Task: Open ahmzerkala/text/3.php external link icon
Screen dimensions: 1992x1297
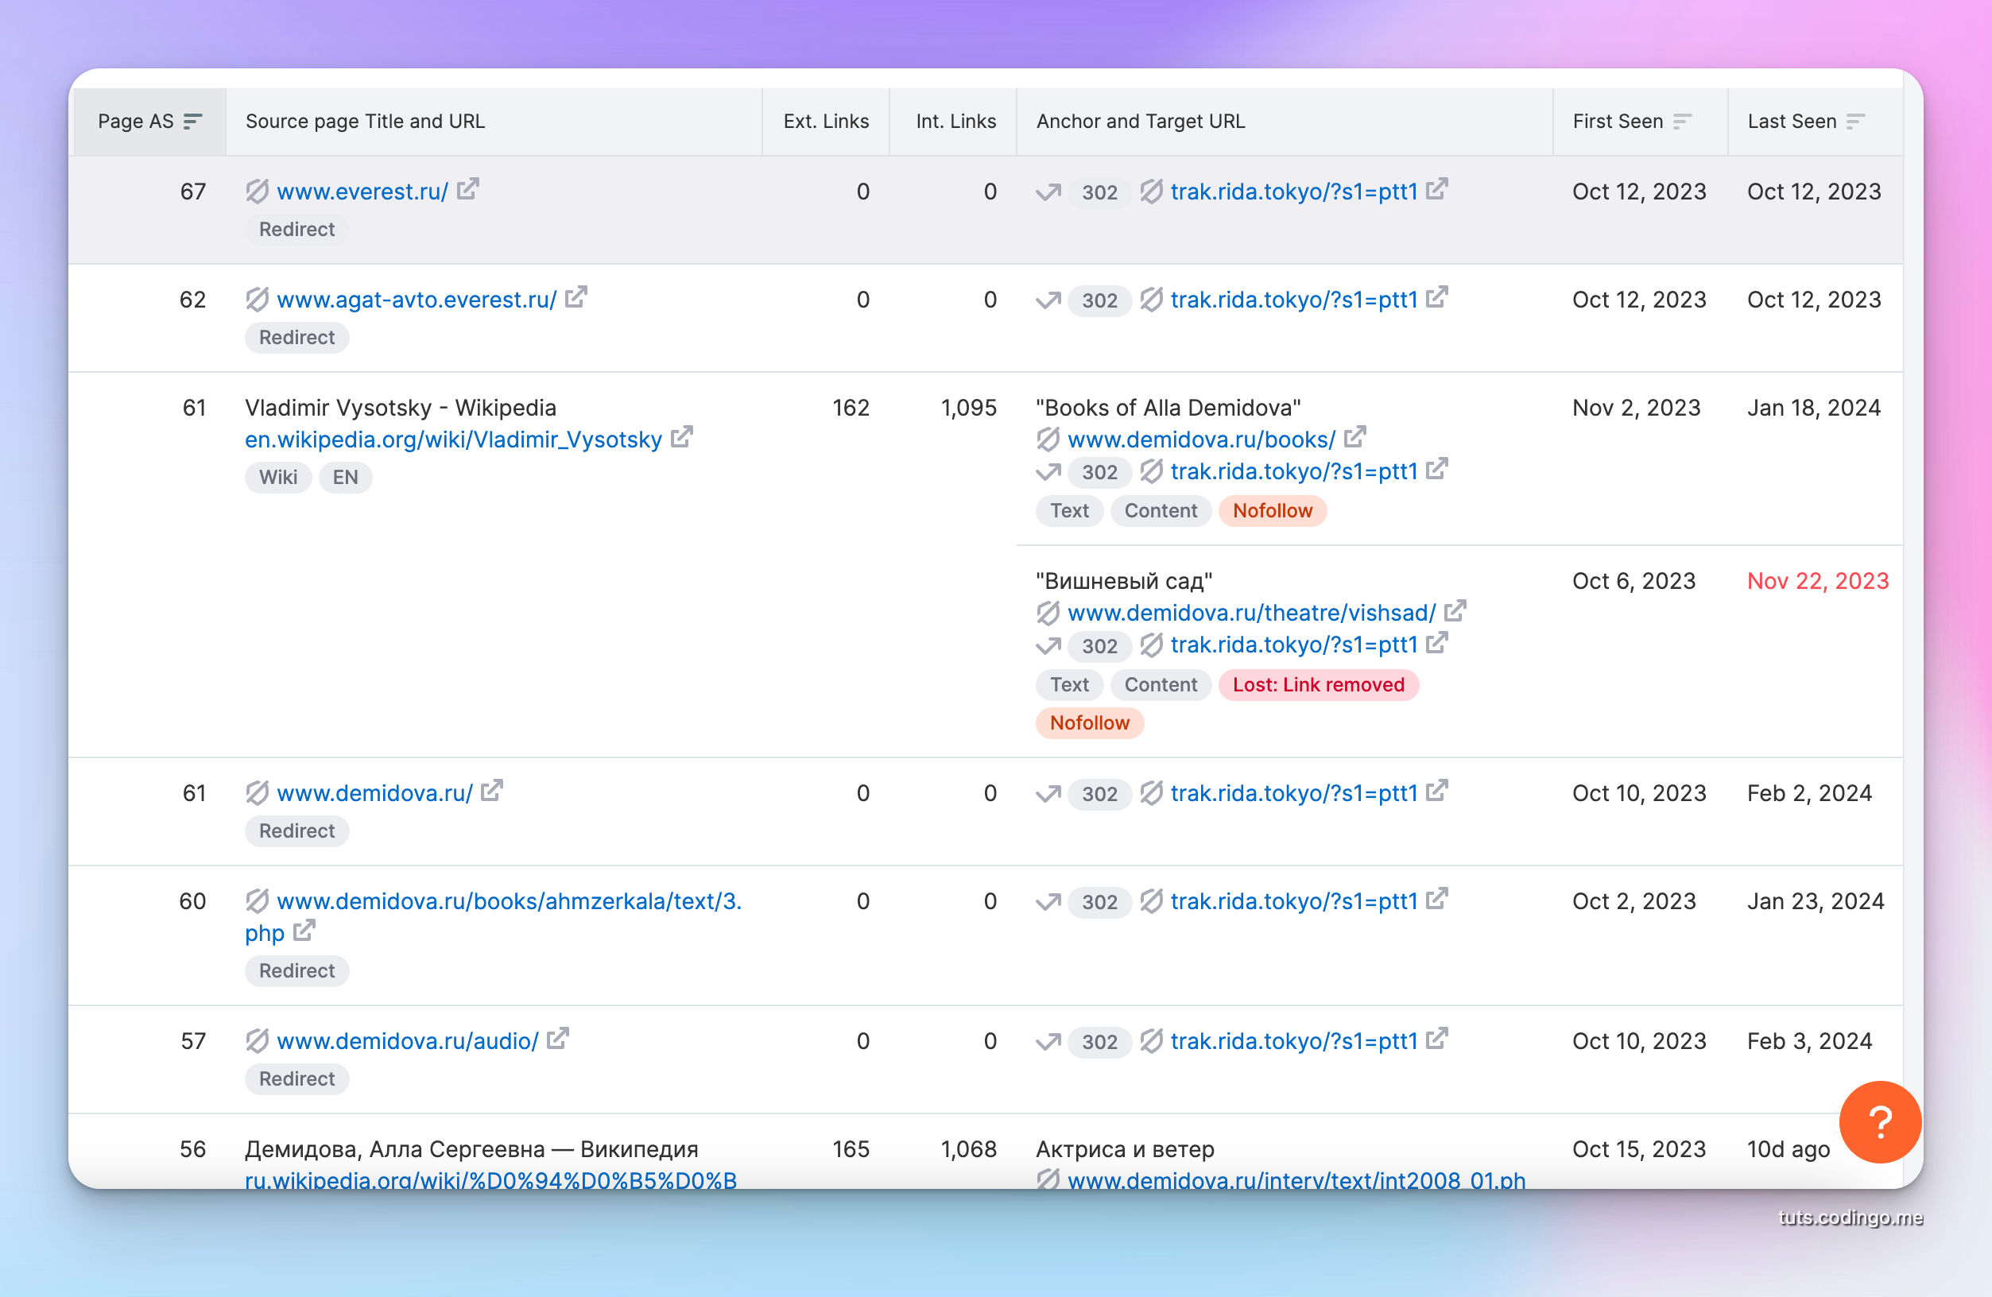Action: [304, 931]
